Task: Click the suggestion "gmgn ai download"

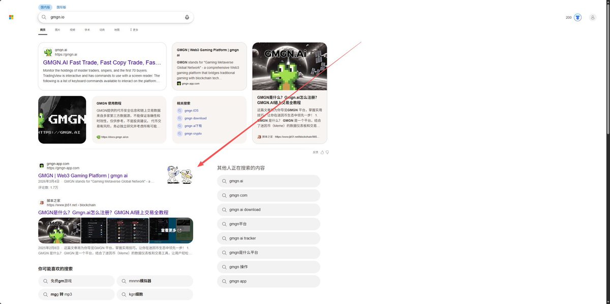Action: tap(268, 210)
